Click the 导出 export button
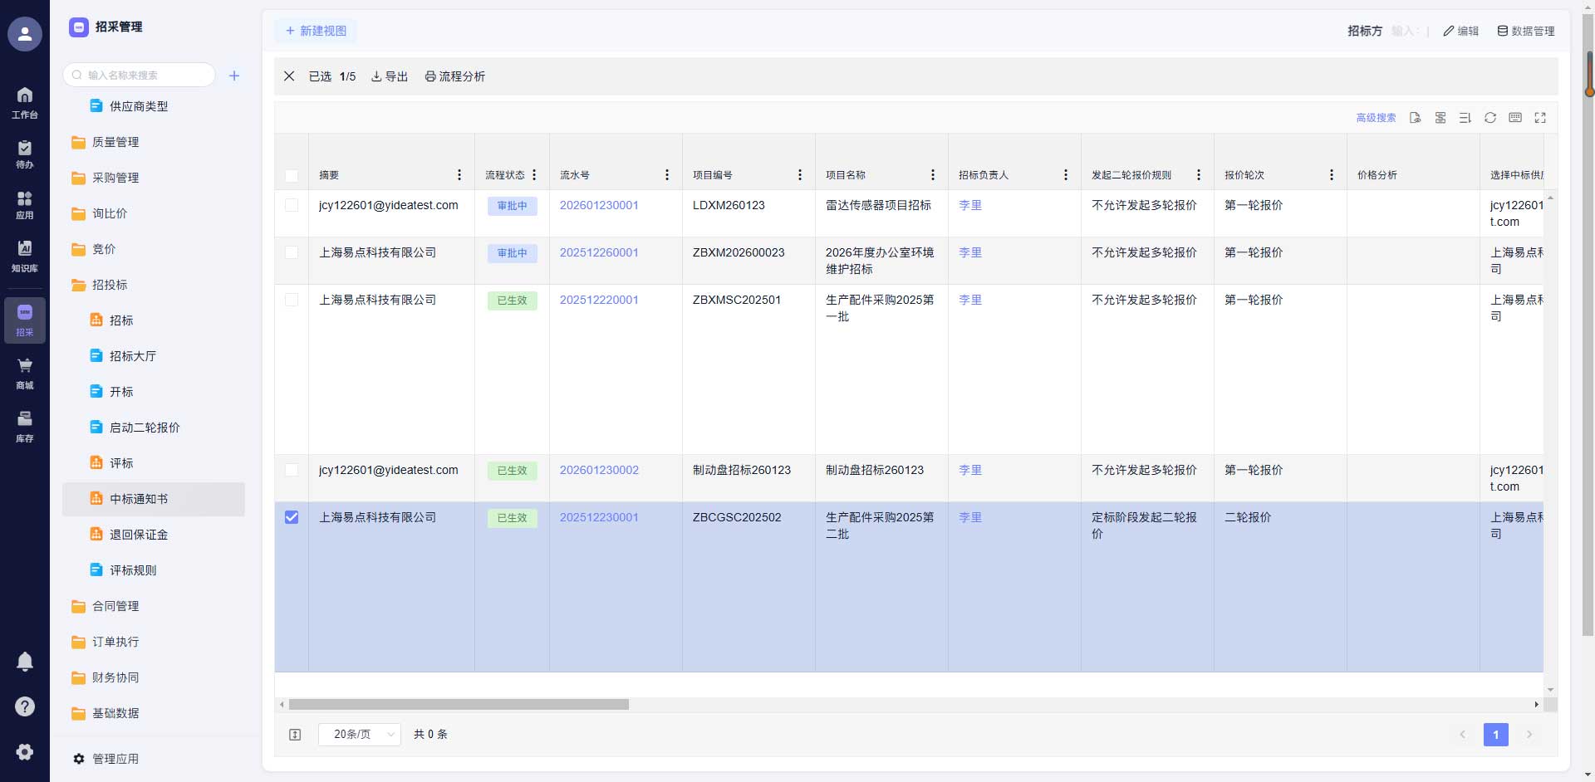 (x=390, y=76)
